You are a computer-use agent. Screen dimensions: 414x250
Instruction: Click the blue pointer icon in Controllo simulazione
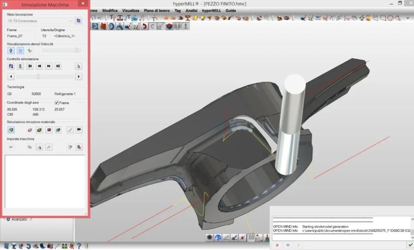[x=78, y=66]
